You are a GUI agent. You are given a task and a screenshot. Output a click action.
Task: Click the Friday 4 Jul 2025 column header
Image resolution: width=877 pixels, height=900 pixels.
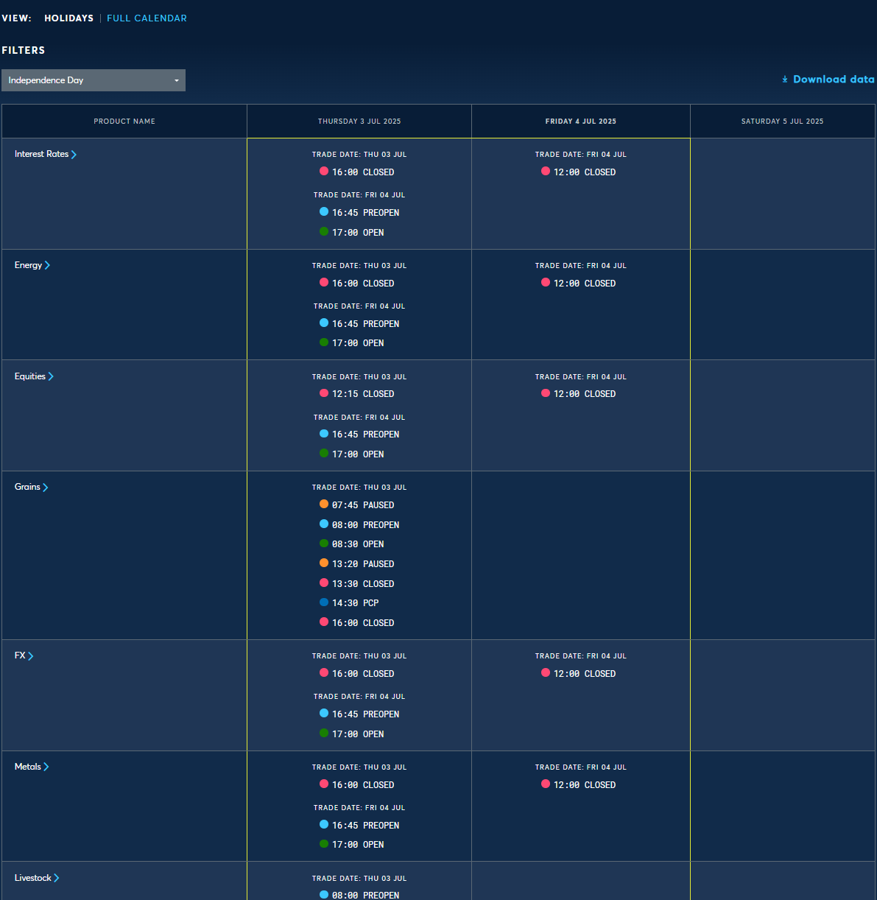(581, 122)
